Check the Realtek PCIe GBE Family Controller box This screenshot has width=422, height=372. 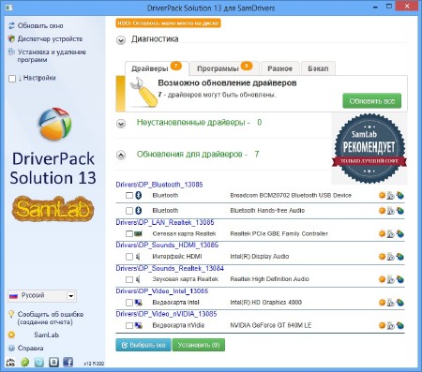coord(129,233)
